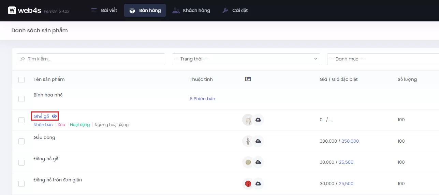The width and height of the screenshot is (439, 195).
Task: Click the Xóa delete link
Action: [x=61, y=125]
